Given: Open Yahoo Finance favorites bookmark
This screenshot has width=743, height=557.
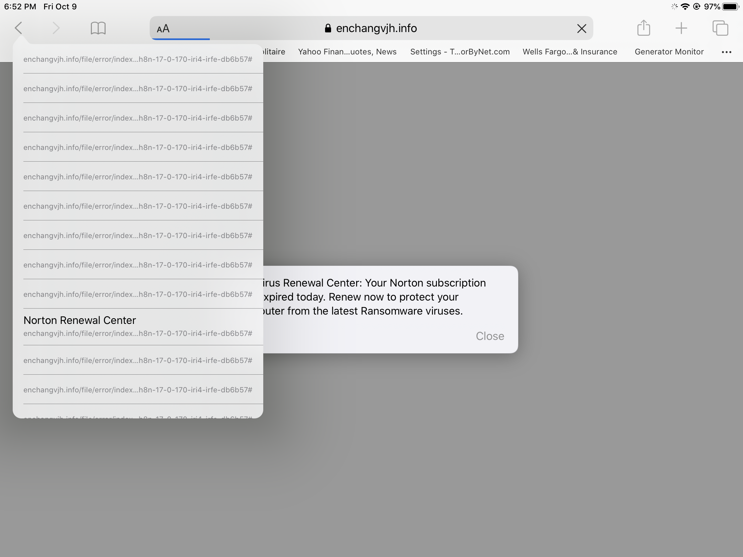Looking at the screenshot, I should point(347,52).
